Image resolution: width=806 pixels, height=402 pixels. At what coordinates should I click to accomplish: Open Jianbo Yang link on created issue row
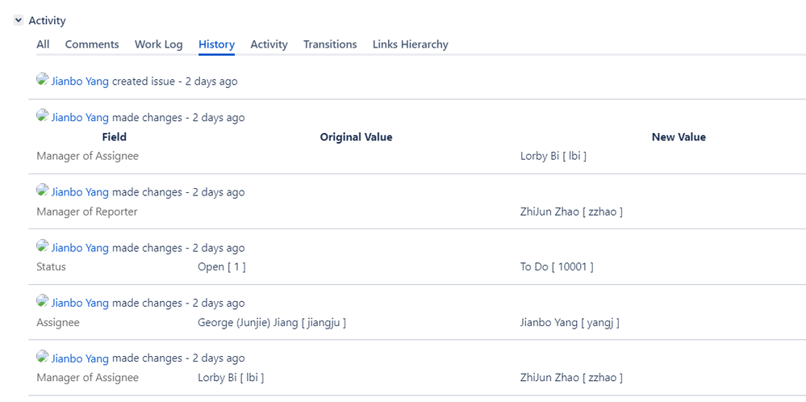tap(80, 82)
